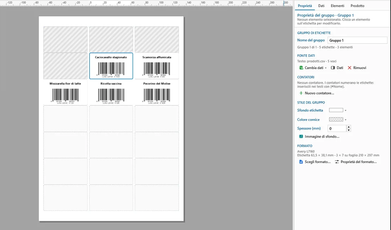Pick the Sfondo etichetta color swatch
Screen dimensions: 391x230
336,110
